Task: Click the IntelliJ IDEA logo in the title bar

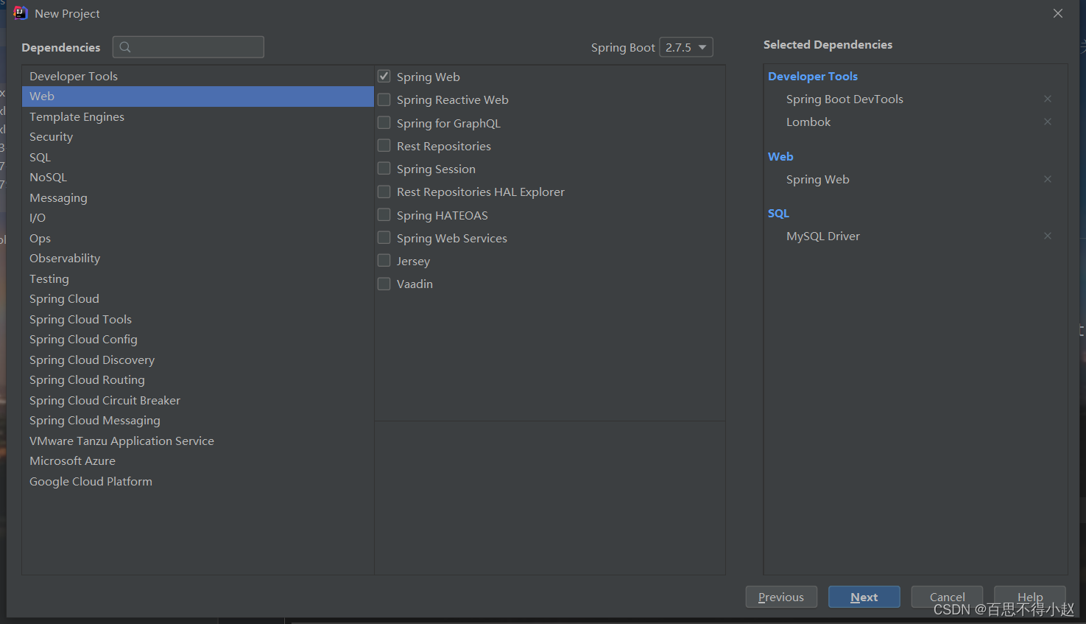Action: [x=21, y=13]
